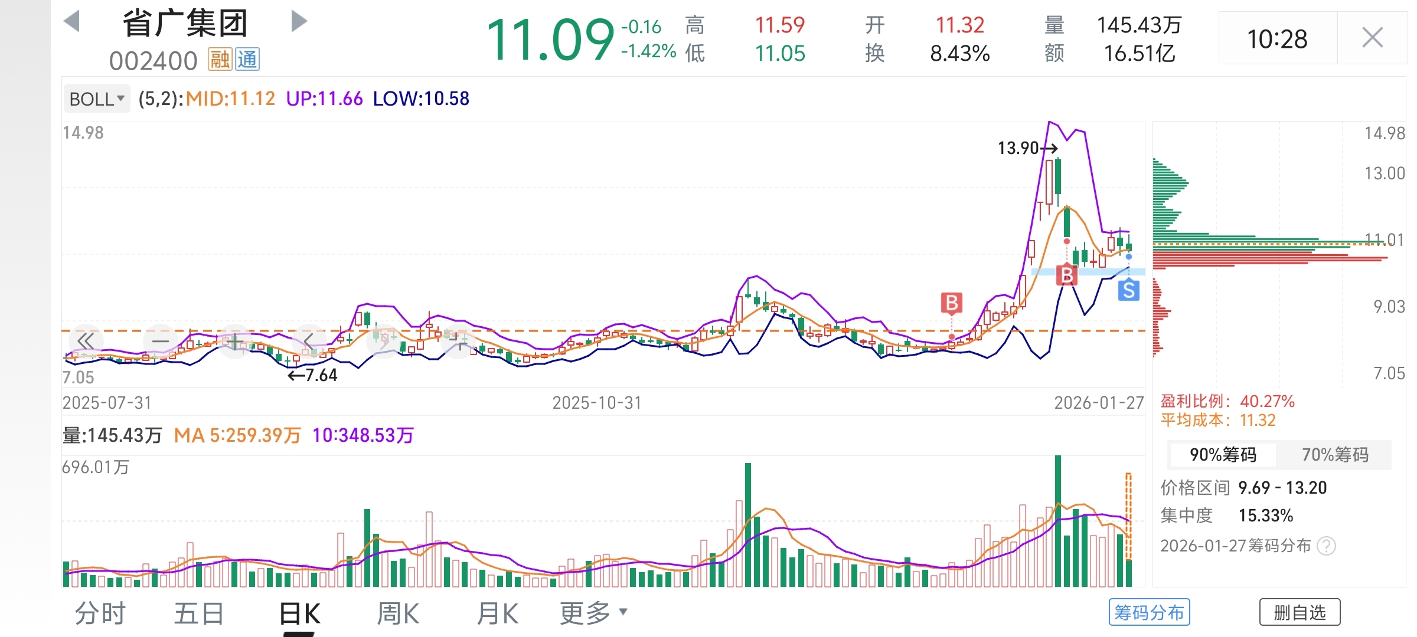Switch to 70%筹码 option
Viewport: 1417px width, 637px height.
click(x=1334, y=455)
